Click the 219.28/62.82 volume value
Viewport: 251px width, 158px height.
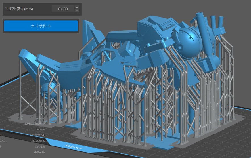(x=38, y=141)
